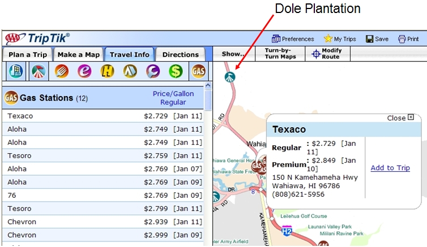Select Chevron $2.999 row

coord(103,235)
